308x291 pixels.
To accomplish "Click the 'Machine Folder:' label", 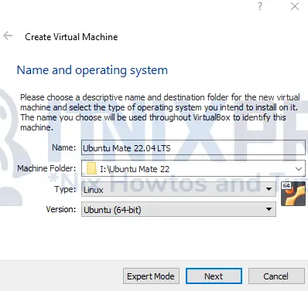I will click(46, 168).
